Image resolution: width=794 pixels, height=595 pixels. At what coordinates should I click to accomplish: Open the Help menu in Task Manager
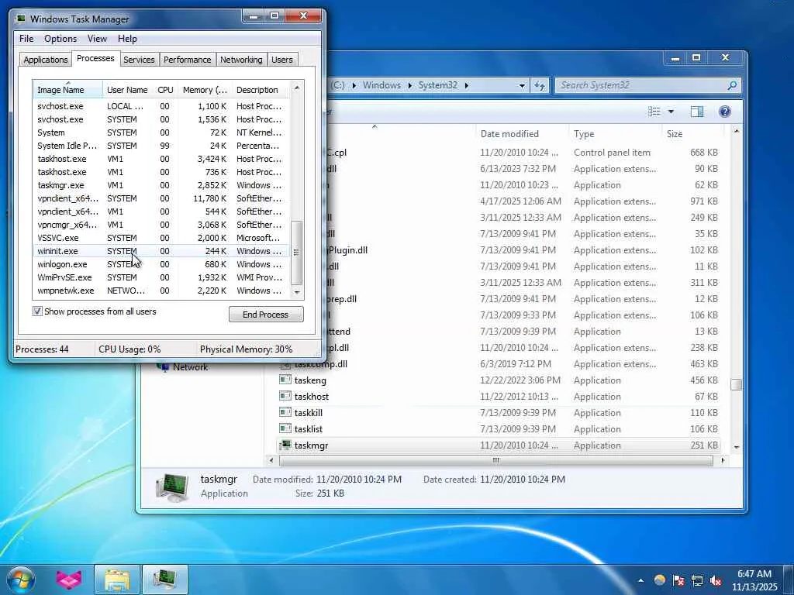[127, 39]
